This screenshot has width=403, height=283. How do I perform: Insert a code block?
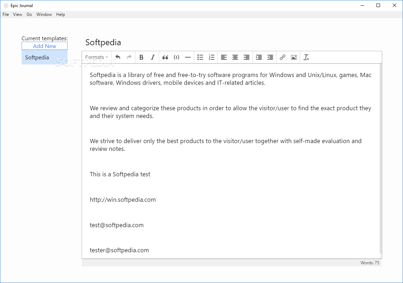(x=176, y=57)
